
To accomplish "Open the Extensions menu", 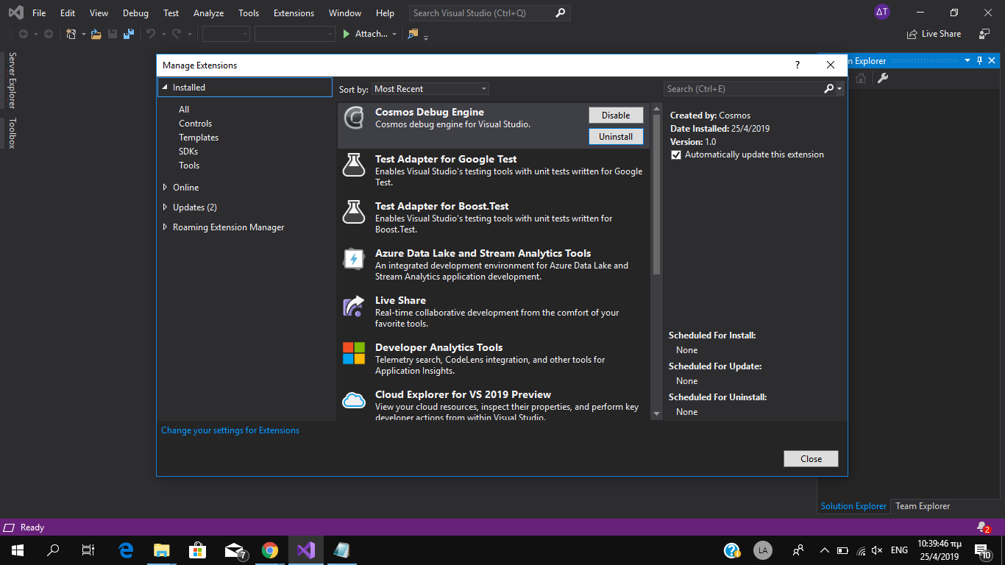I will [x=294, y=13].
